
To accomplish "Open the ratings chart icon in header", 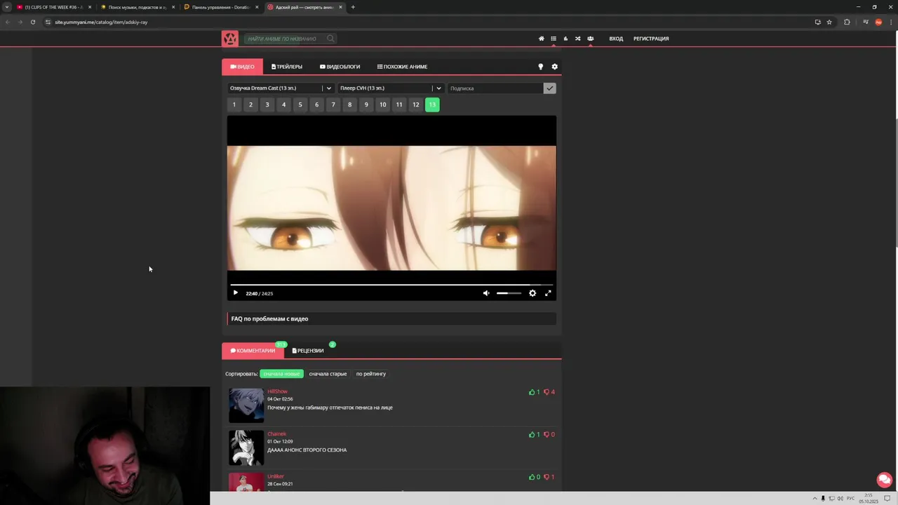I will point(565,39).
